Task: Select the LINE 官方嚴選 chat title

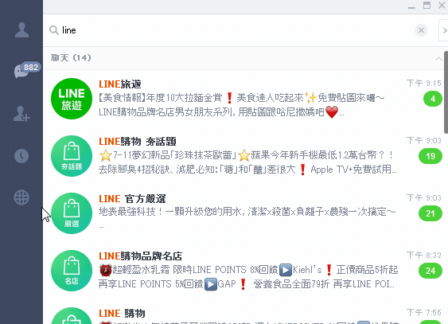Action: (132, 198)
